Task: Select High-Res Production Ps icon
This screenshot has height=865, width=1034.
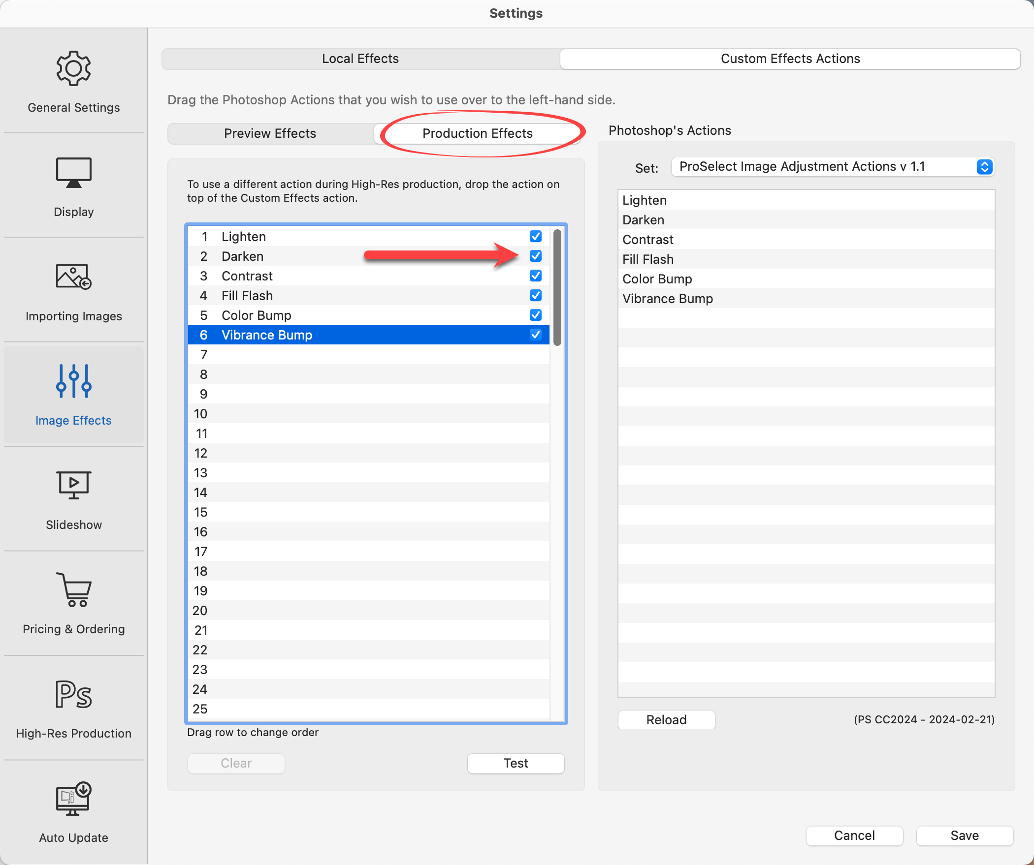Action: (x=73, y=694)
